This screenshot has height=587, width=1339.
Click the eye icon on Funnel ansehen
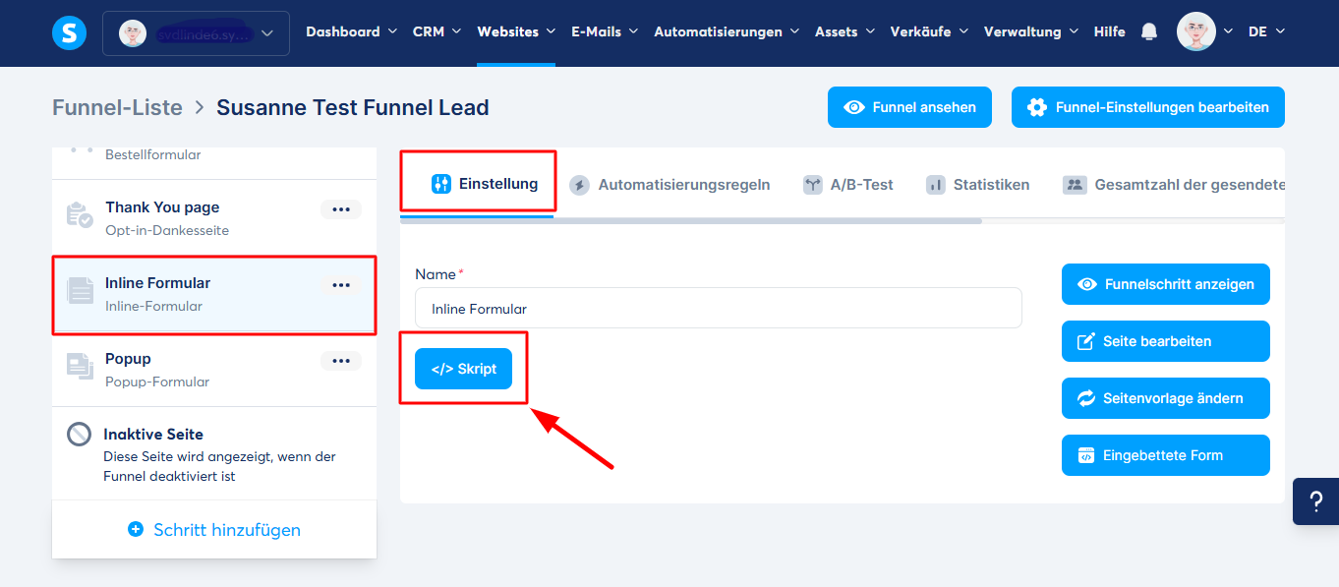click(x=854, y=107)
